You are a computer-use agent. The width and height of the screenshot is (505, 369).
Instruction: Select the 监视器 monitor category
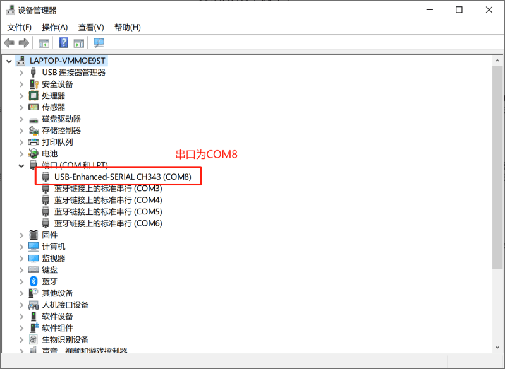(54, 259)
